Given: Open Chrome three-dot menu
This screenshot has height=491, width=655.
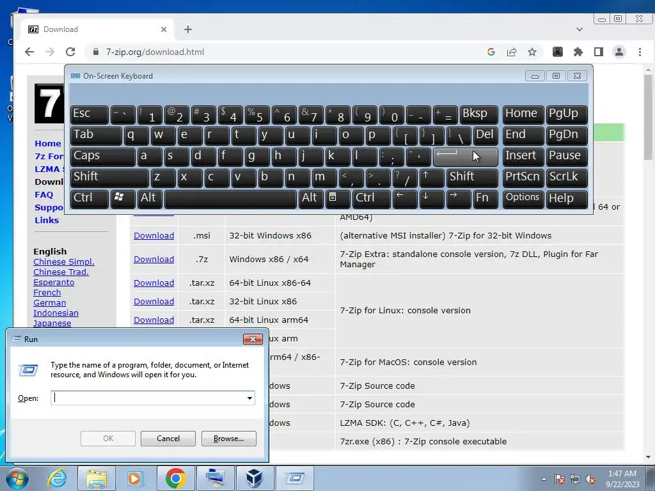Looking at the screenshot, I should [x=640, y=52].
